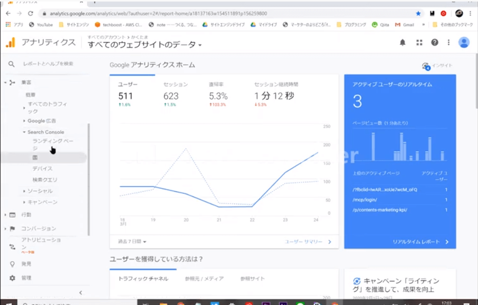Open 概要 under 集客
The width and height of the screenshot is (478, 305).
(31, 95)
